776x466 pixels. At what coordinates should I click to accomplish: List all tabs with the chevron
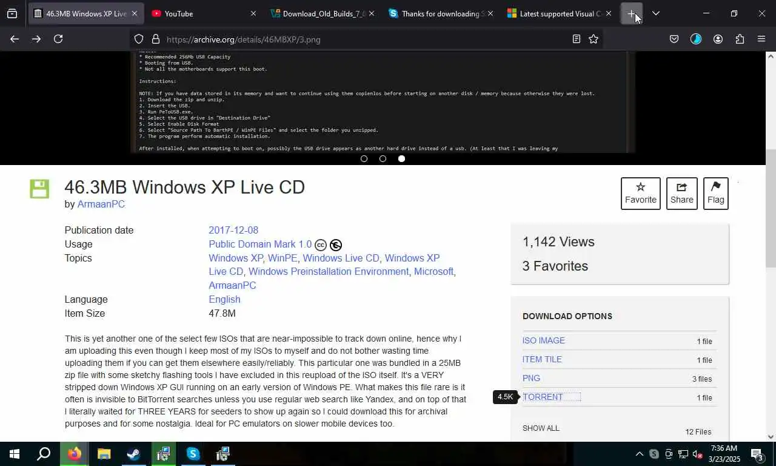[655, 13]
